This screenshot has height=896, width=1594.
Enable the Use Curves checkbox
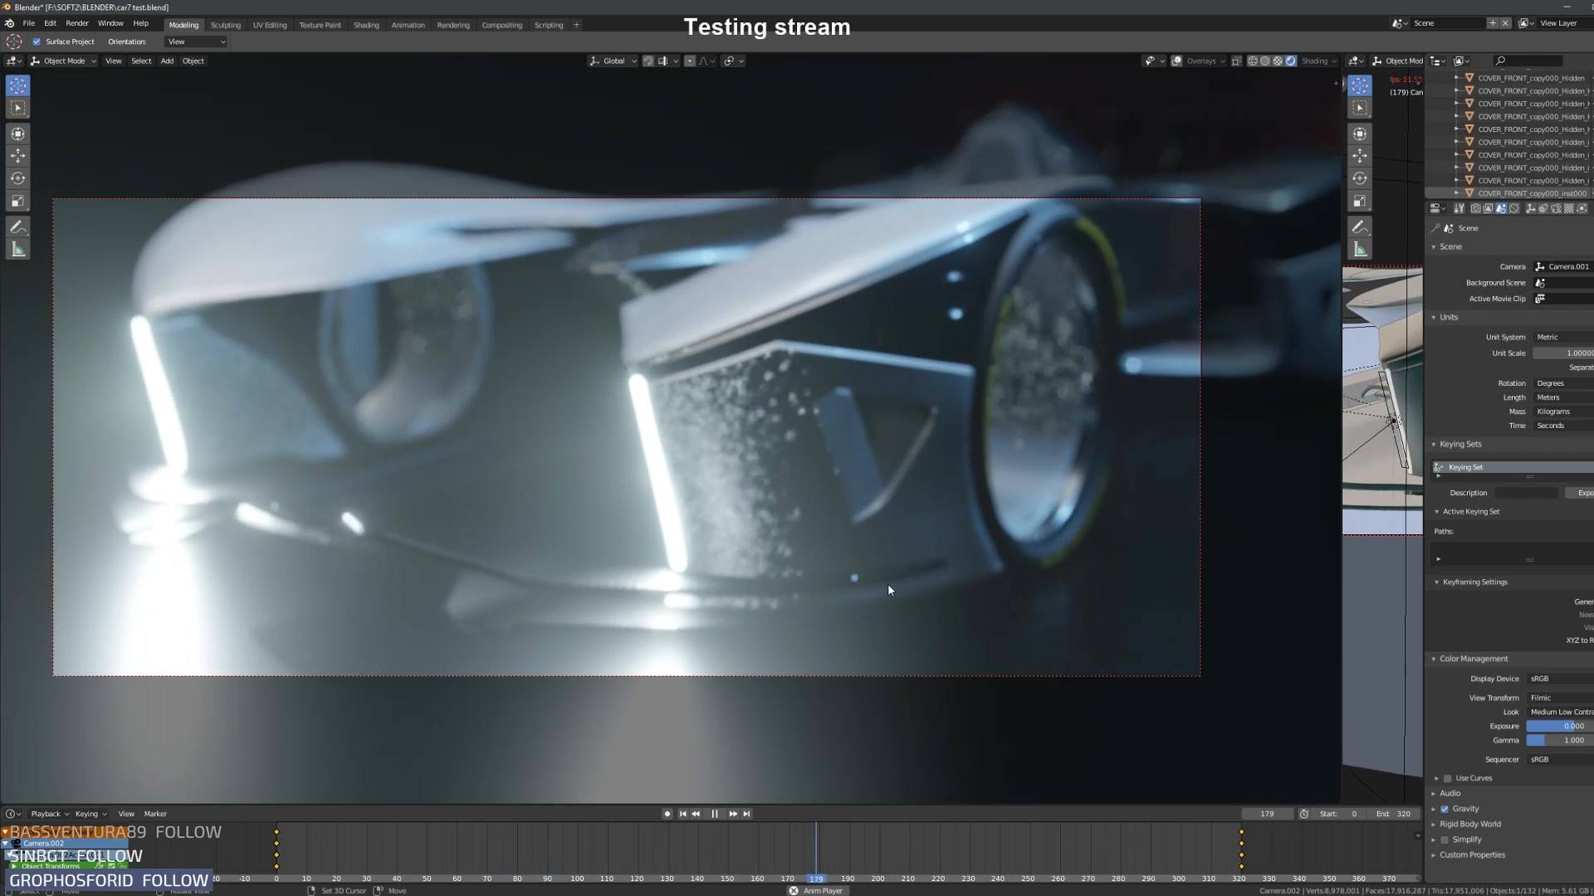[x=1448, y=779]
